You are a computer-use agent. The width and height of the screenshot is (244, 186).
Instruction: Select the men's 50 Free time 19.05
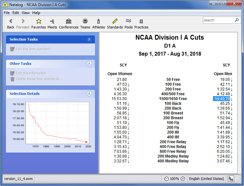pyautogui.click(x=225, y=80)
